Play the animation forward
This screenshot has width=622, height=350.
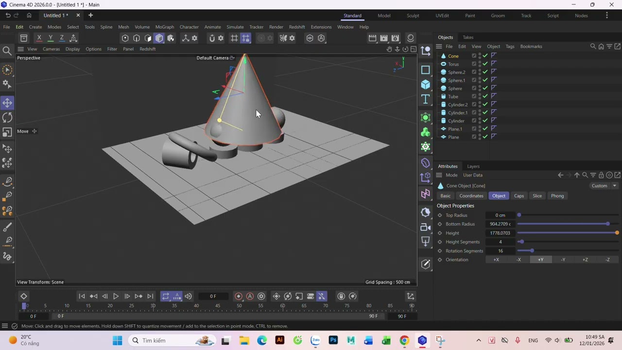click(116, 296)
